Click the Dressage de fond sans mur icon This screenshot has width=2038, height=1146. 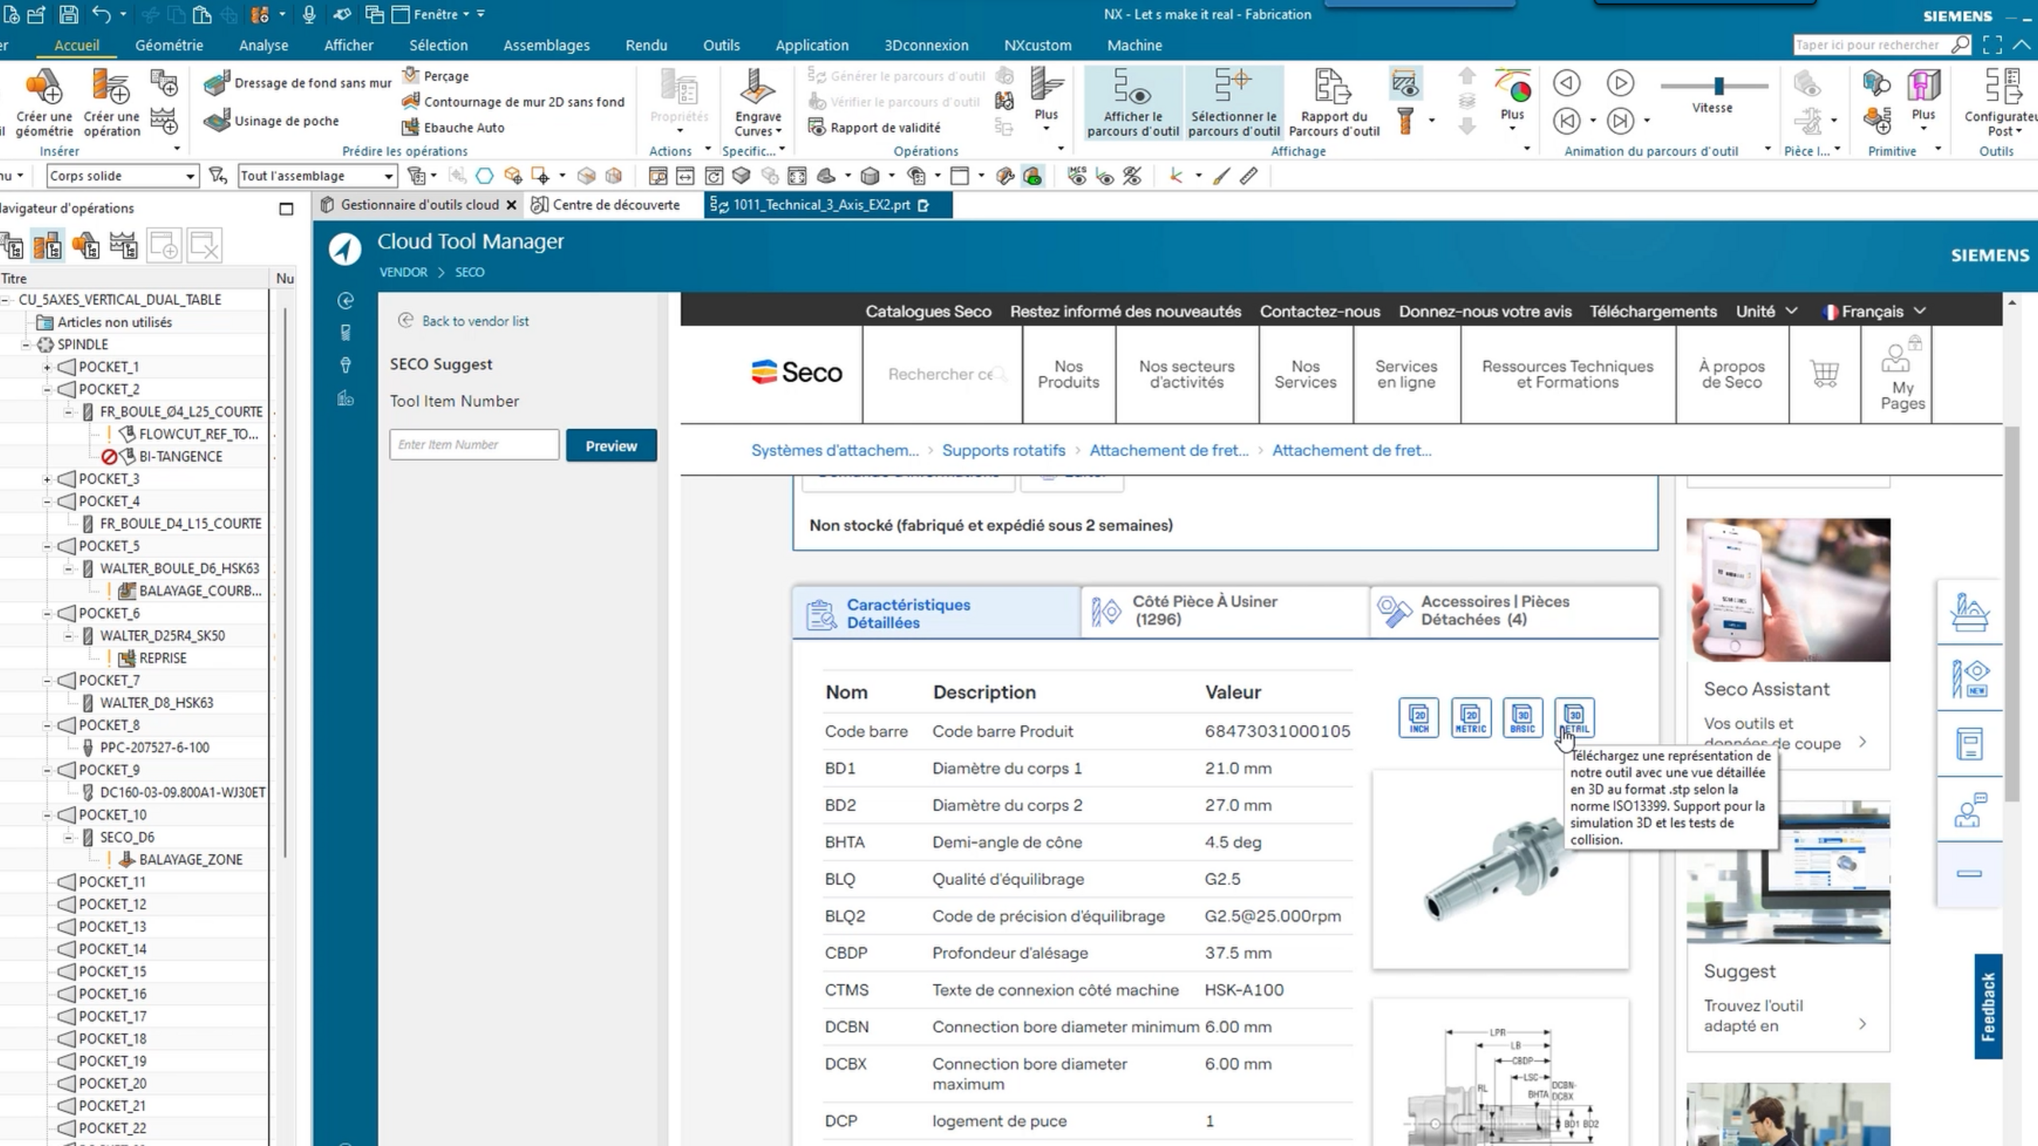tap(216, 83)
